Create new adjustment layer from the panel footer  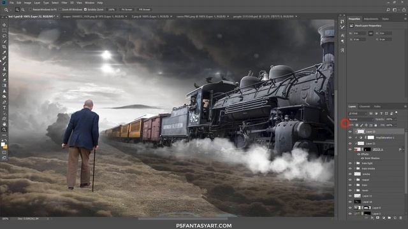click(x=384, y=218)
